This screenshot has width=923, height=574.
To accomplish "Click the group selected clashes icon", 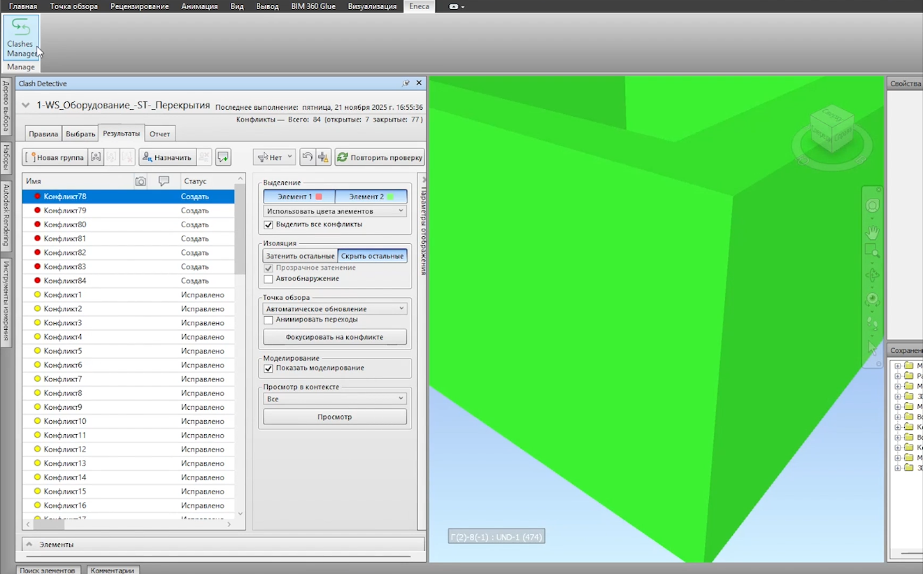I will [96, 157].
